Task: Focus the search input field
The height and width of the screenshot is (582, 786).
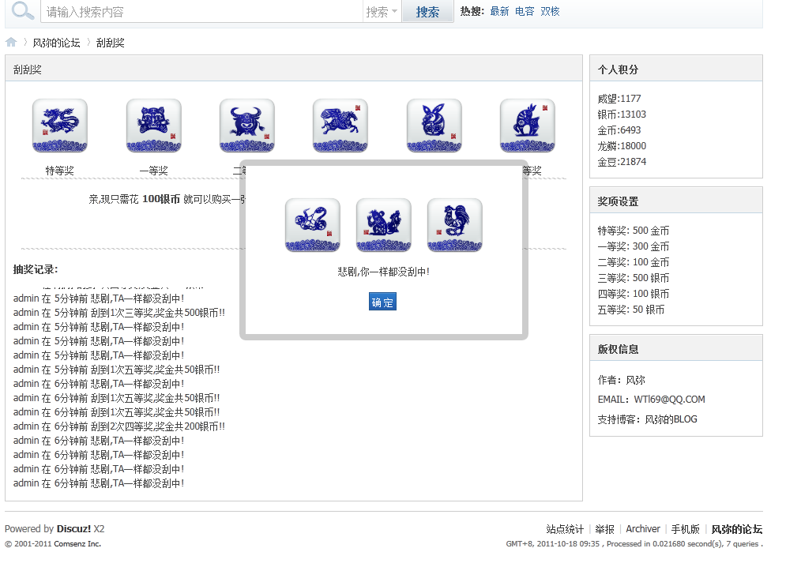Action: coord(201,12)
